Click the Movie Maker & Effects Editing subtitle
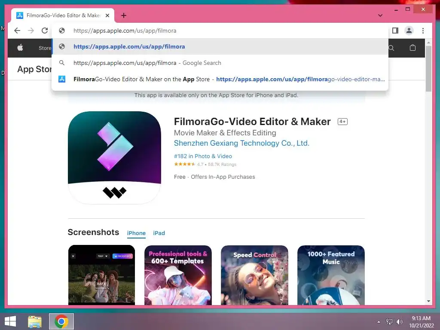440x330 pixels. [225, 133]
